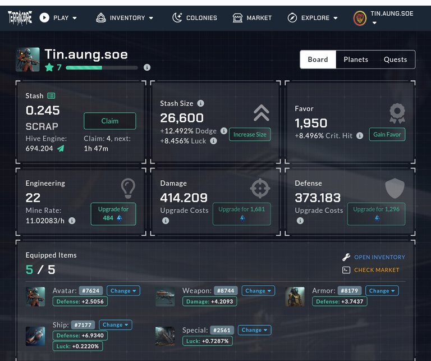Click the info icon beside Dodge percentage
Viewport: 431px width, 361px height.
tap(224, 131)
